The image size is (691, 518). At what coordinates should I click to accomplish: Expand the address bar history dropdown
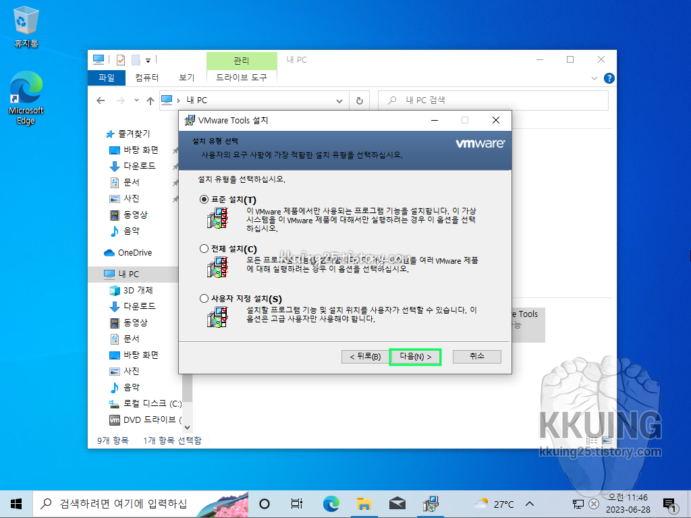(x=339, y=101)
